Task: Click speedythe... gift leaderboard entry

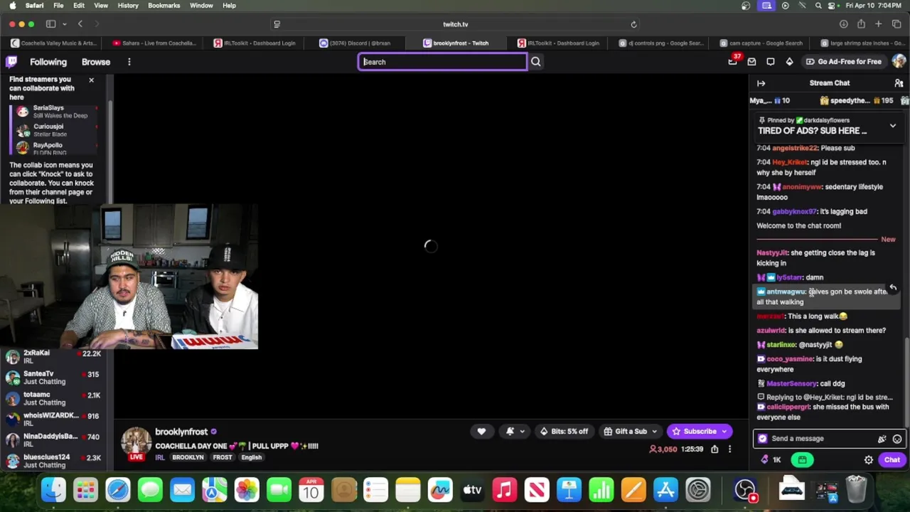Action: point(857,101)
